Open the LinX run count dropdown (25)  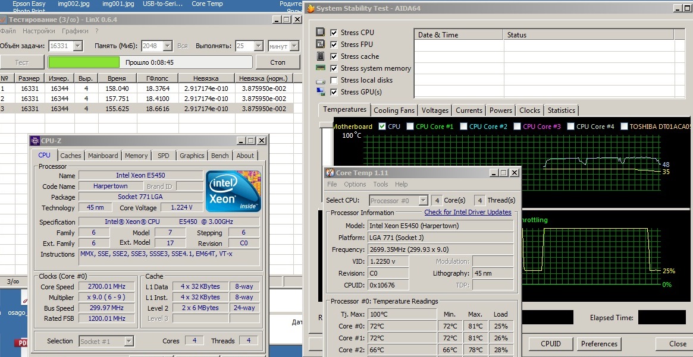259,46
